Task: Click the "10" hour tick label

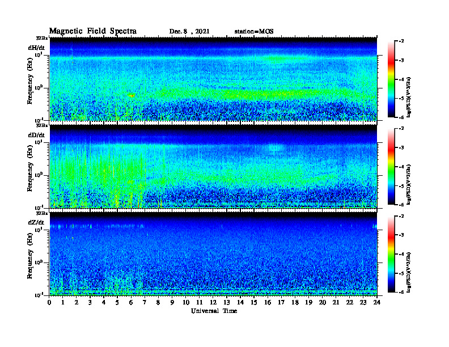Action: (x=186, y=302)
